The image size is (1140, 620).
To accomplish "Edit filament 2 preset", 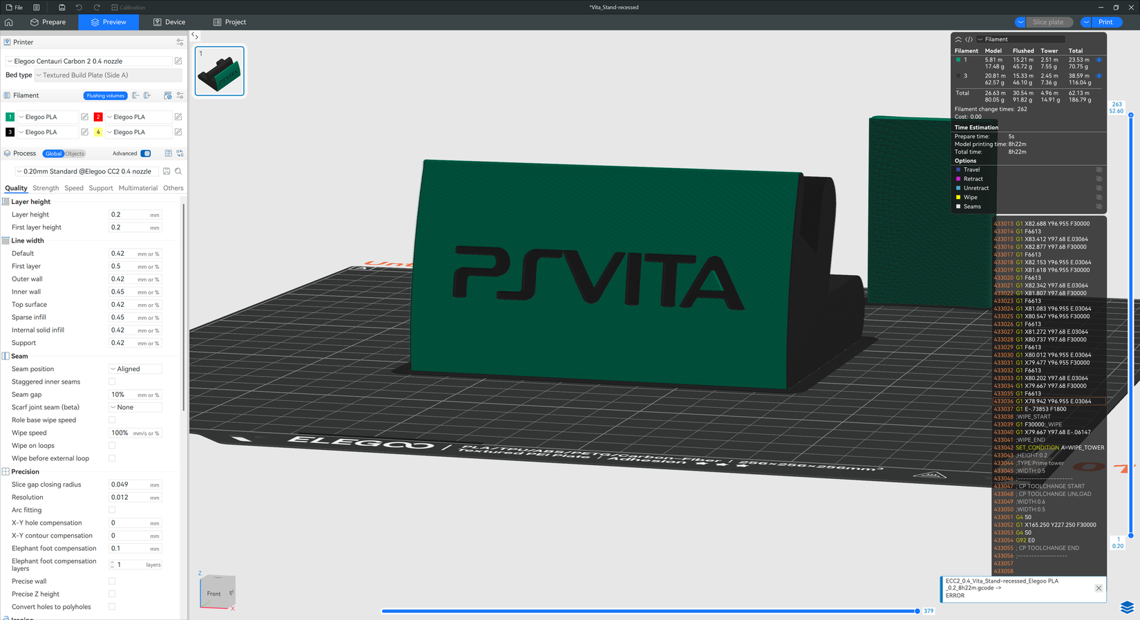I will click(178, 117).
